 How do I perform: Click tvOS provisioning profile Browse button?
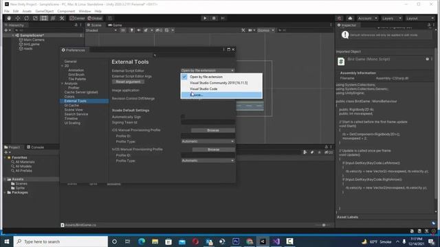(214, 150)
